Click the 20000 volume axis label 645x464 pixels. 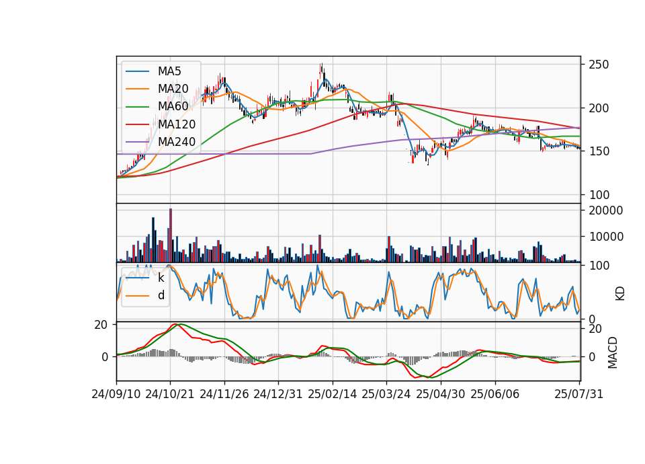[x=606, y=210]
